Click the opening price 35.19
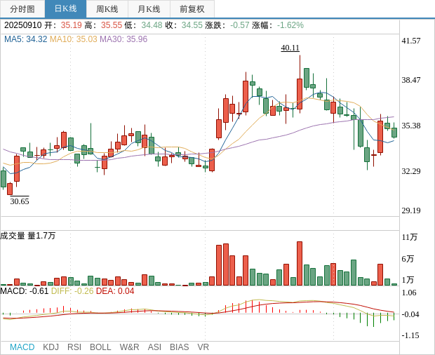The image size is (435, 355). pos(72,25)
